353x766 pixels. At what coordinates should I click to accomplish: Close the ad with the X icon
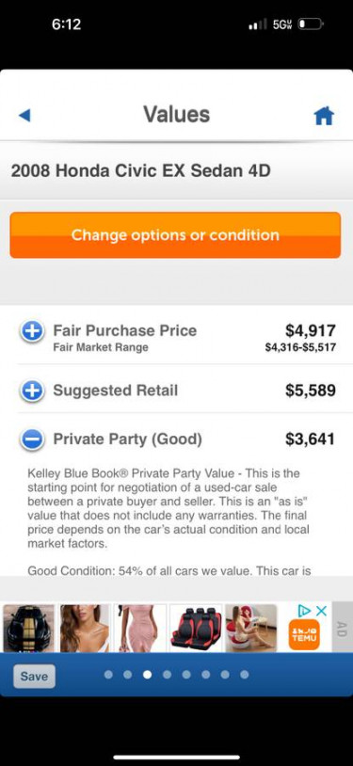[321, 611]
